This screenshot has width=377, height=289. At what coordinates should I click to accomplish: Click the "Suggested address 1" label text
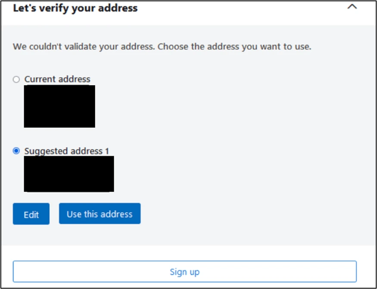[x=67, y=151]
